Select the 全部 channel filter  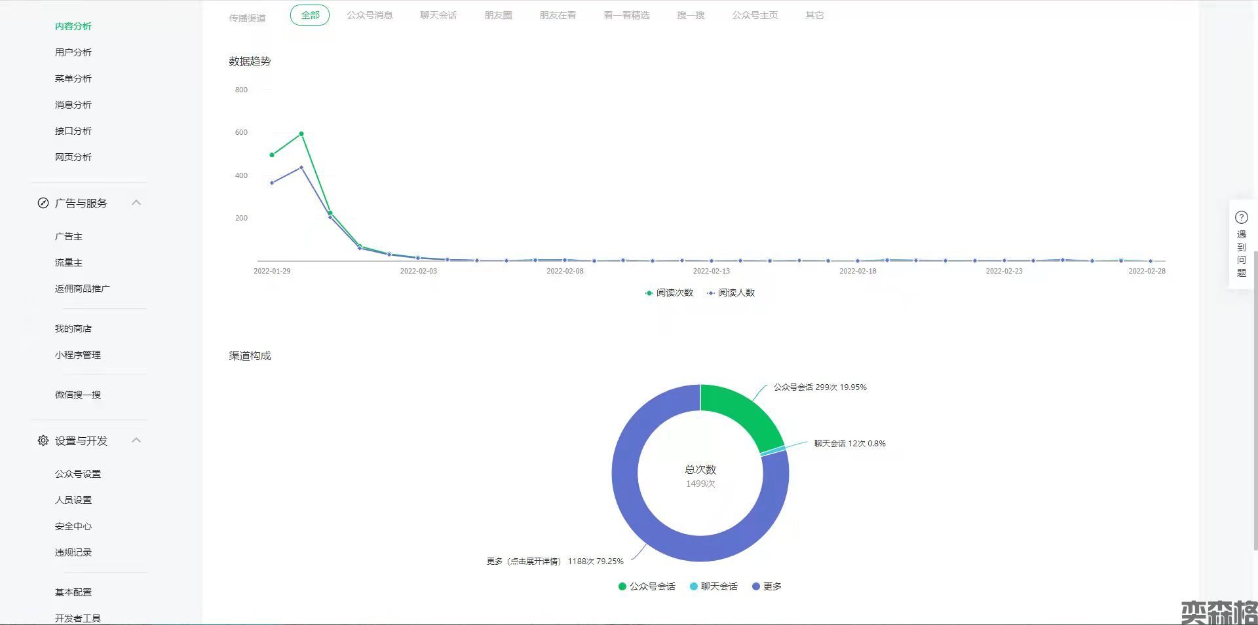coord(310,15)
